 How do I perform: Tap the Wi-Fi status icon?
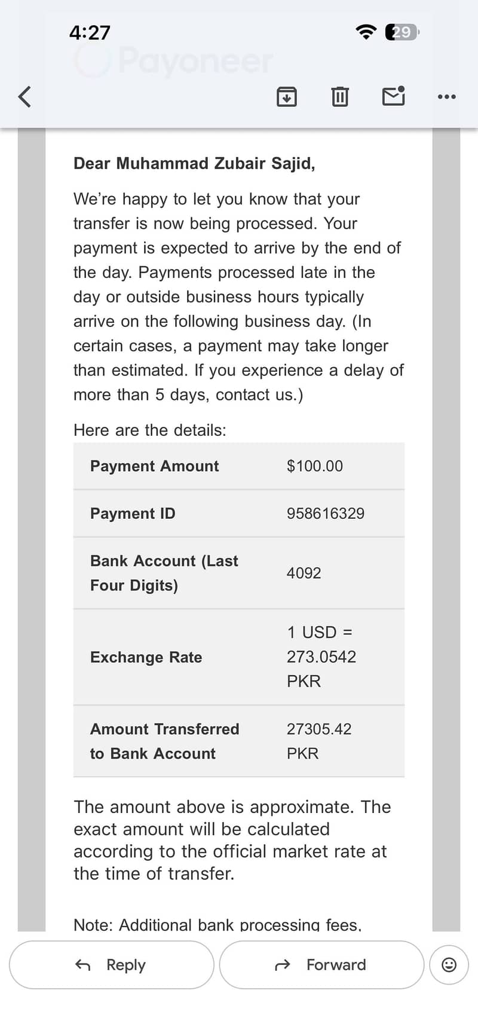(366, 32)
